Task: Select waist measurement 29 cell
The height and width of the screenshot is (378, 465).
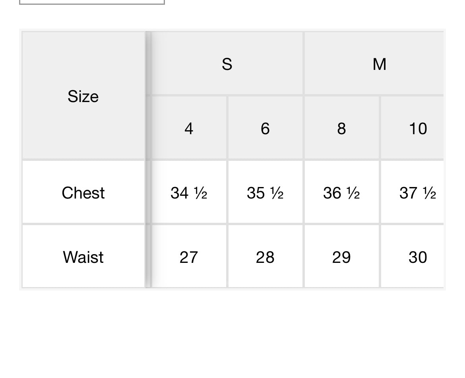Action: (x=341, y=257)
